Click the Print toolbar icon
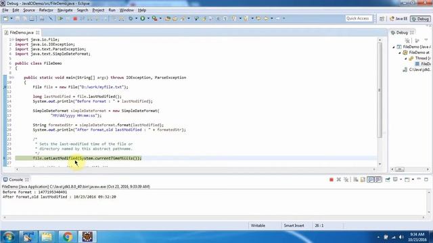The height and width of the screenshot is (243, 433). [x=32, y=18]
